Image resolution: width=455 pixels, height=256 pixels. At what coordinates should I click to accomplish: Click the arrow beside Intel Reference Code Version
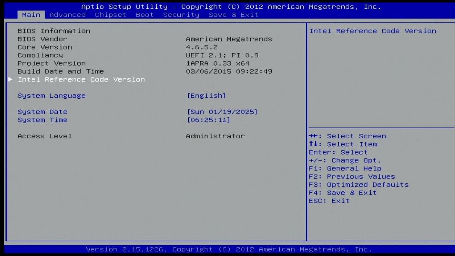[x=10, y=79]
